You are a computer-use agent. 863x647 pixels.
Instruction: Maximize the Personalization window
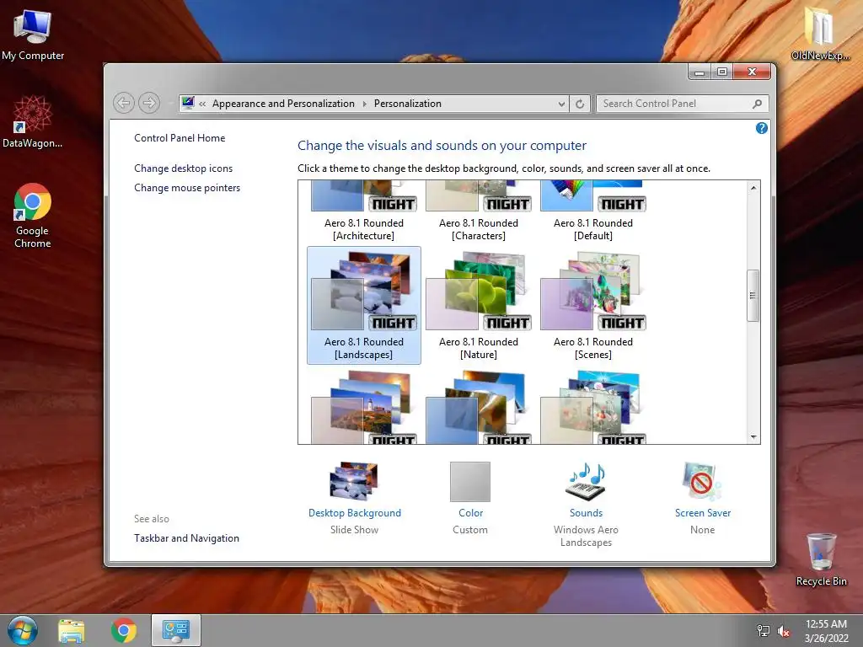(x=722, y=72)
